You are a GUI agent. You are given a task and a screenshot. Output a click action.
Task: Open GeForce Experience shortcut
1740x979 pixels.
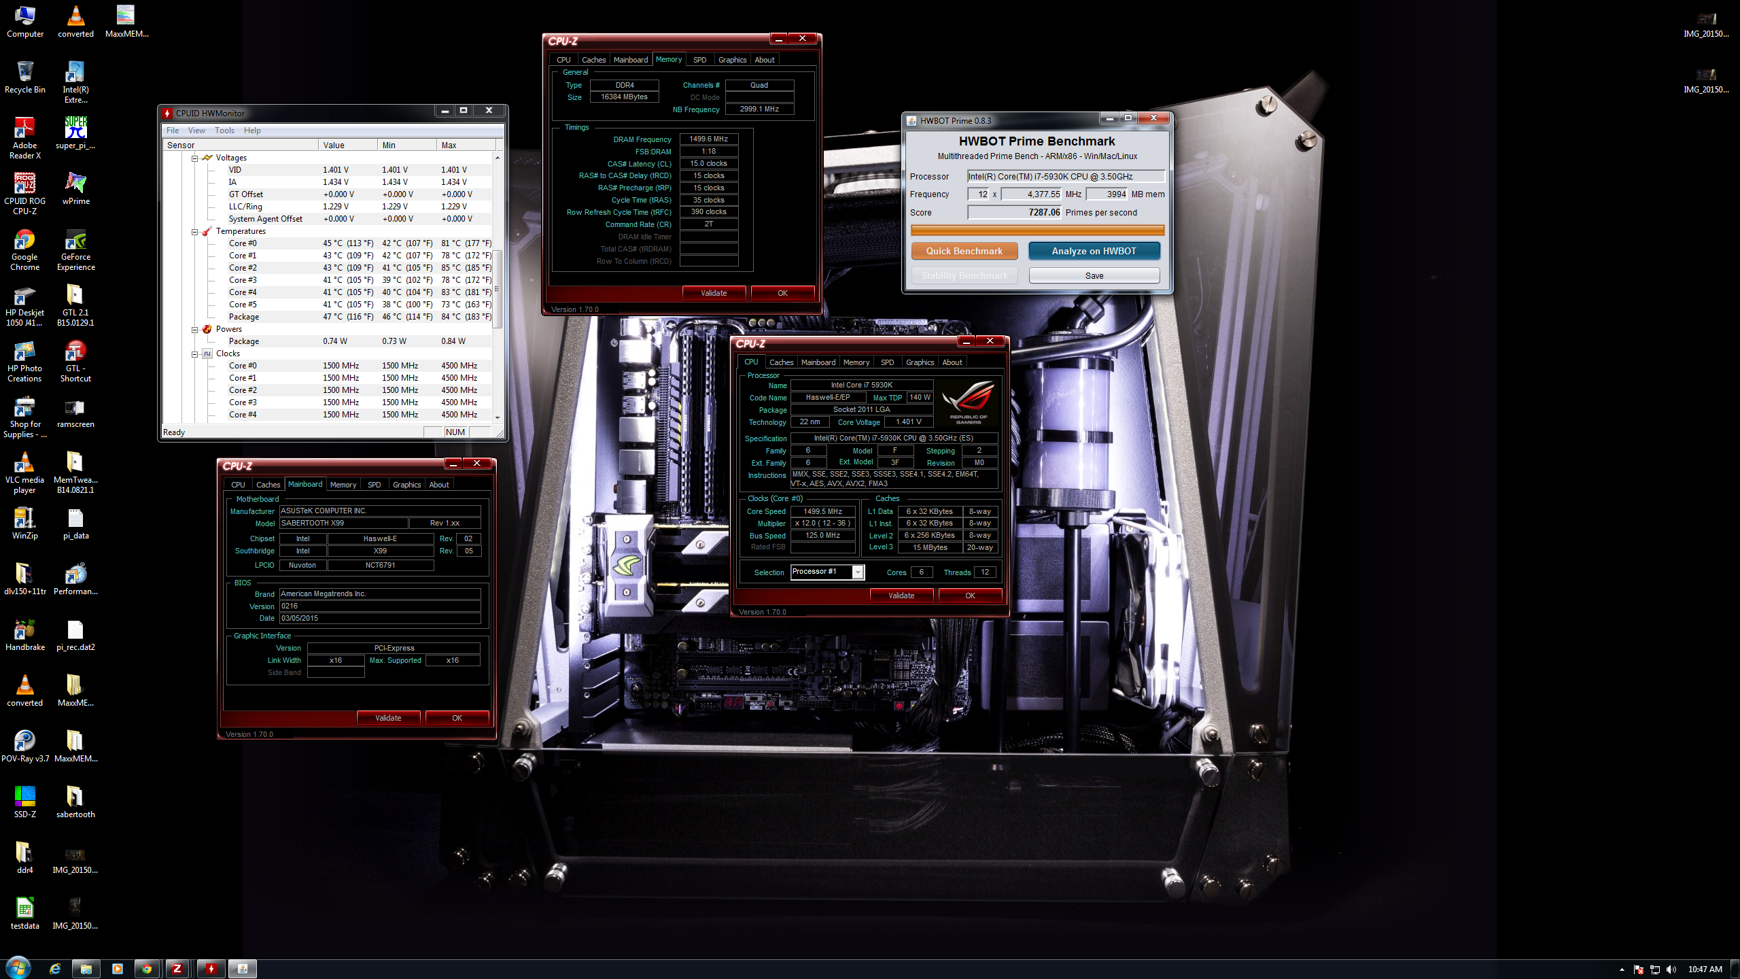click(75, 250)
